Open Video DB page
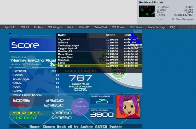 [x=84, y=27]
